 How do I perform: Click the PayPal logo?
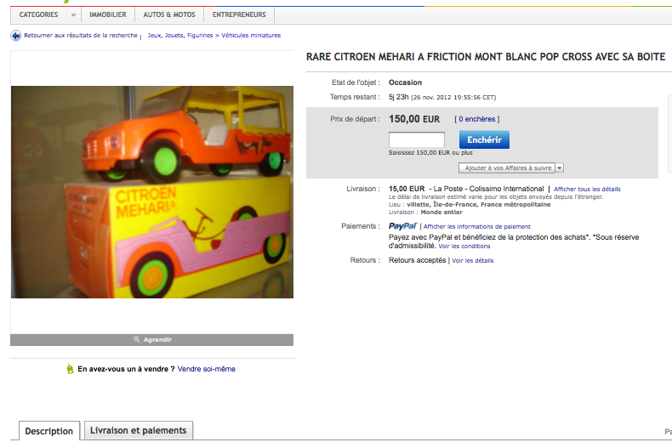click(402, 226)
